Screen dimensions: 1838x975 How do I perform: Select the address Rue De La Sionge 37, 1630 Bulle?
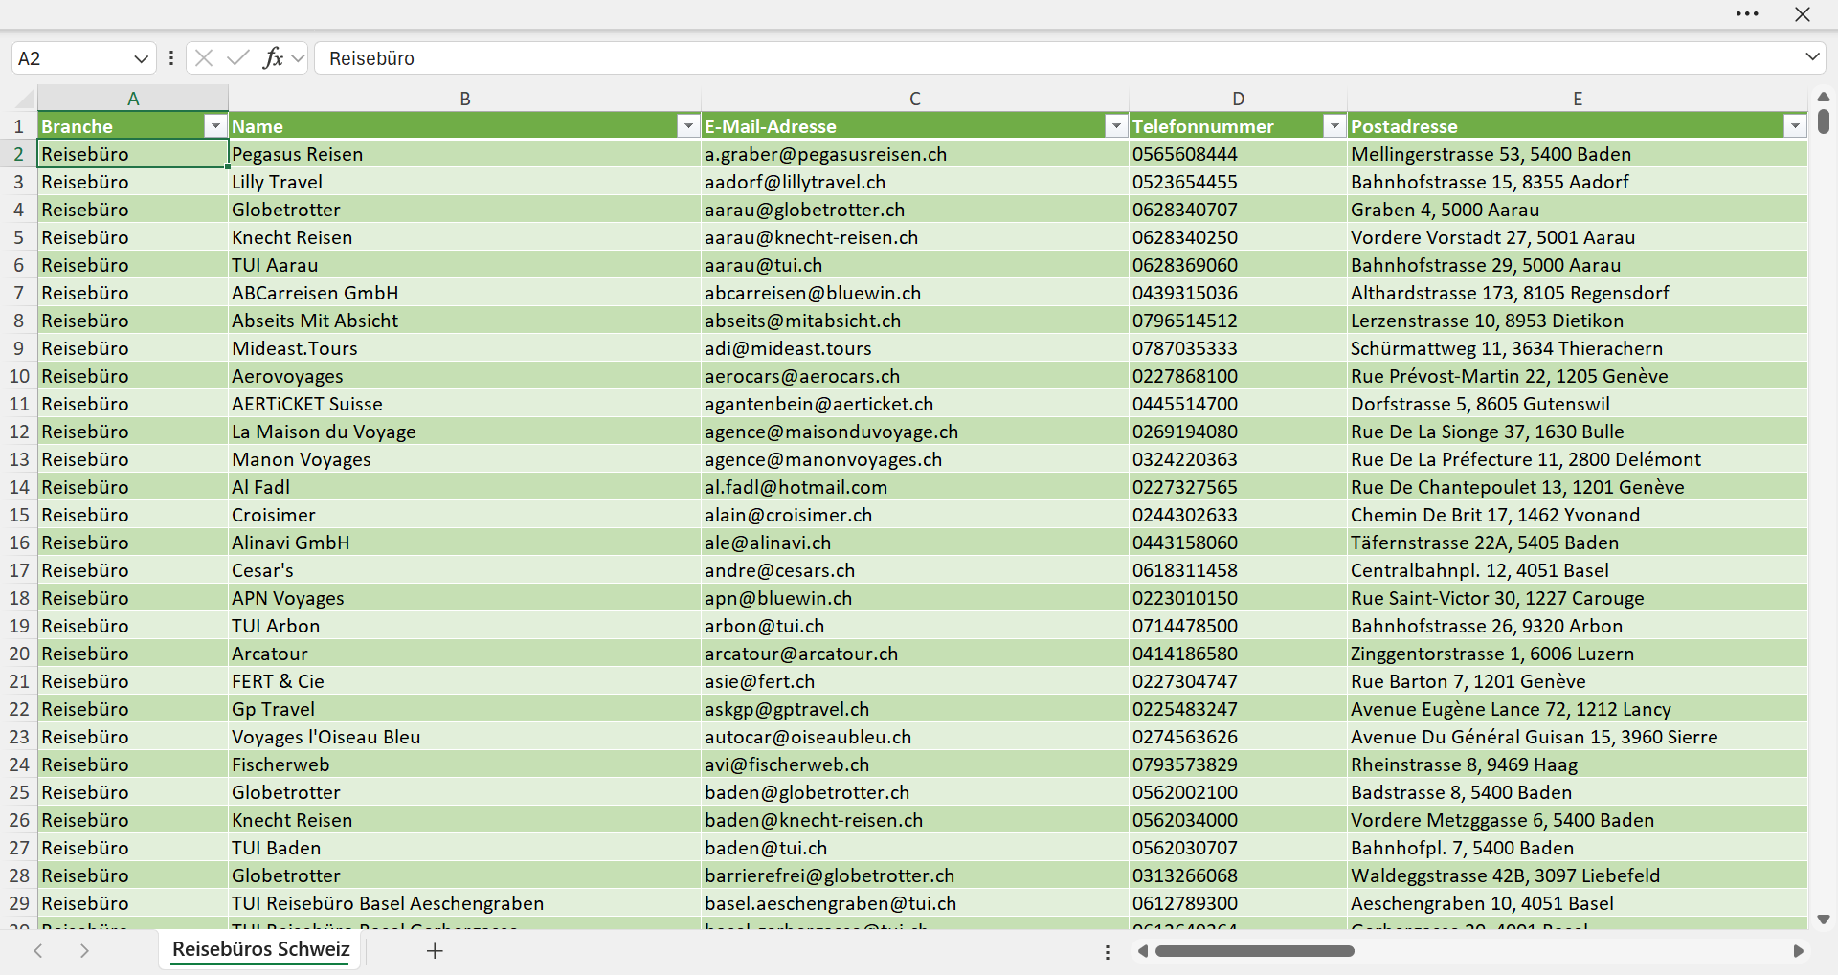[x=1578, y=432]
